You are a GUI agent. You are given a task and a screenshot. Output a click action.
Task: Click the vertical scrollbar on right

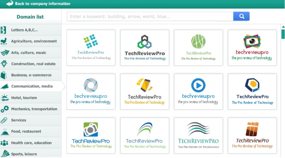283,34
